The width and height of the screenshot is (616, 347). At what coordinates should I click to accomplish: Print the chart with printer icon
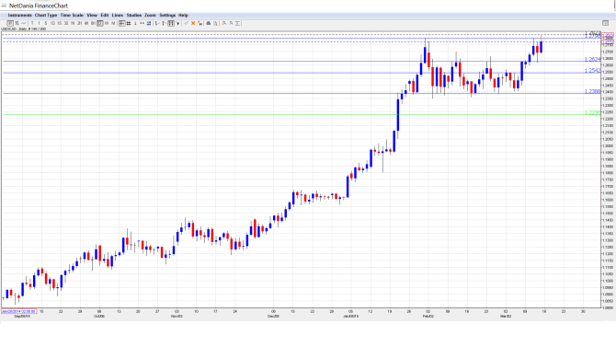209,24
